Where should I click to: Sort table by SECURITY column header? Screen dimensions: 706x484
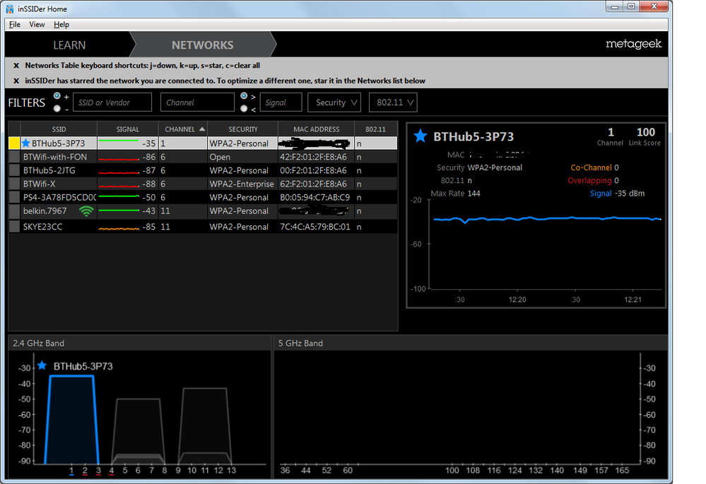242,129
